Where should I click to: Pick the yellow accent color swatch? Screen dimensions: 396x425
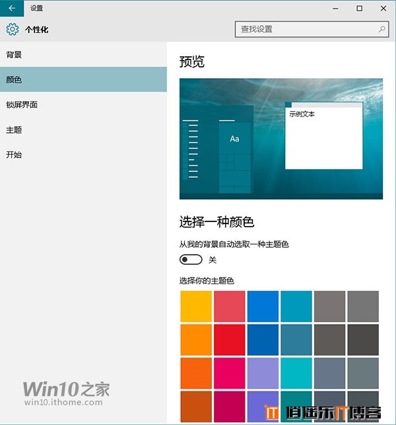click(196, 306)
